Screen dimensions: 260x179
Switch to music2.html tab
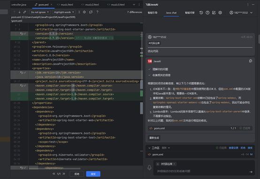(x=90, y=5)
